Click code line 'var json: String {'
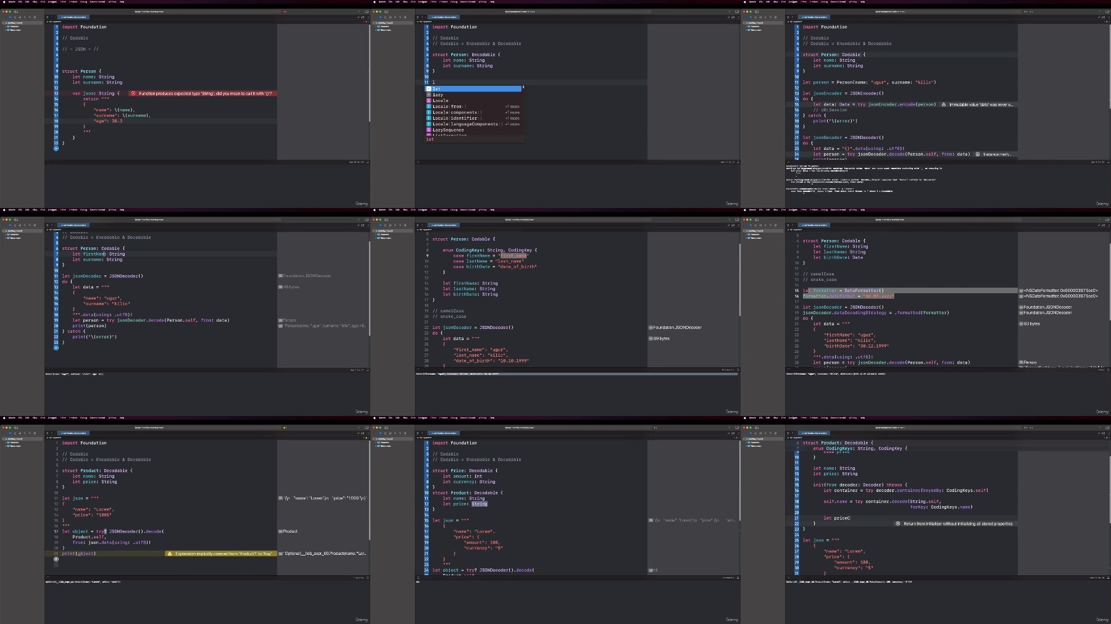The height and width of the screenshot is (624, 1111). [96, 93]
